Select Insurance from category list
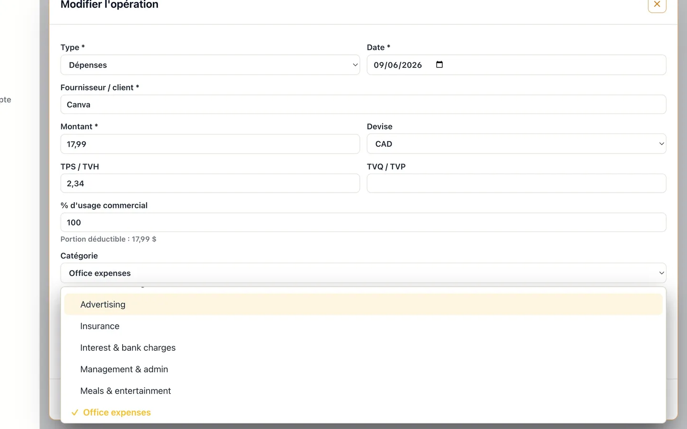This screenshot has height=429, width=687. click(x=363, y=326)
